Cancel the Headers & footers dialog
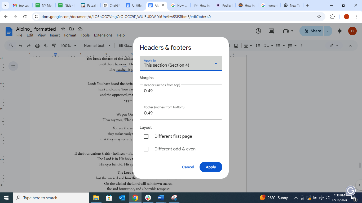Viewport: 362px width, 203px height. (x=188, y=167)
